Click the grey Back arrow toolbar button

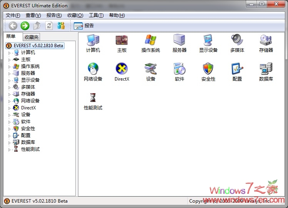click(13, 26)
